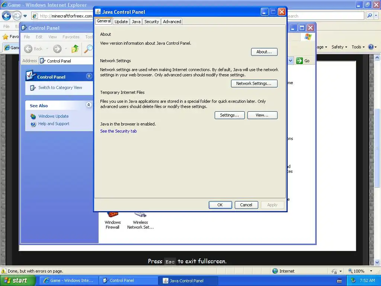Collapse the See Also section
The height and width of the screenshot is (286, 381).
[x=89, y=105]
